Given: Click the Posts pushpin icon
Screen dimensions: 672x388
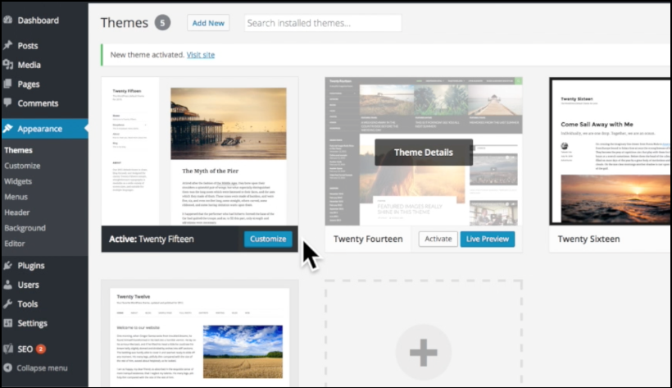Looking at the screenshot, I should coord(7,45).
